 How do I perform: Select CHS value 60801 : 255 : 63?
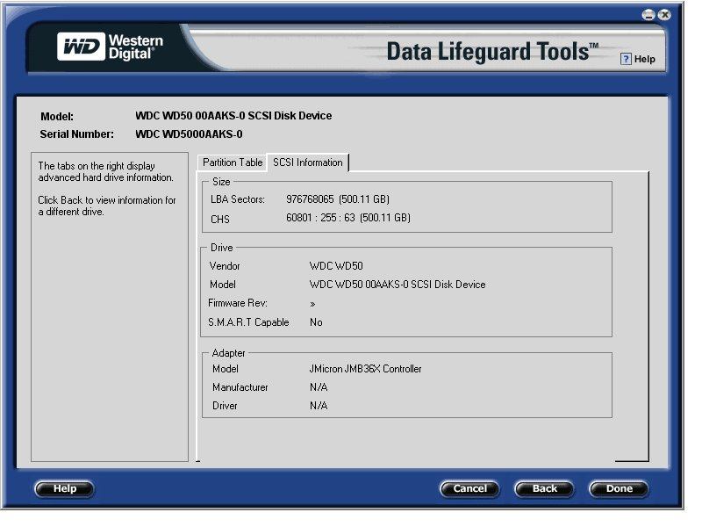(x=320, y=218)
